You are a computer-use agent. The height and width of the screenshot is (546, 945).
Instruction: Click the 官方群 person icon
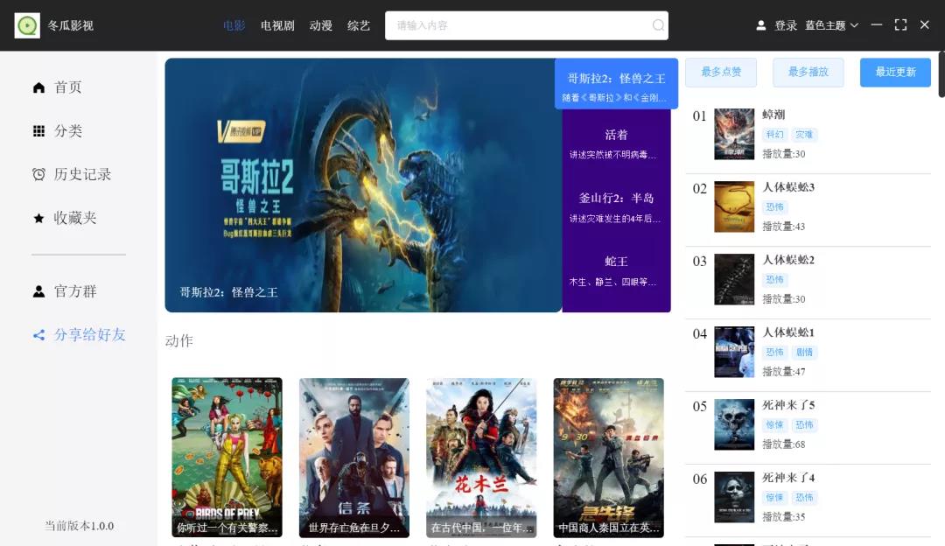(38, 291)
